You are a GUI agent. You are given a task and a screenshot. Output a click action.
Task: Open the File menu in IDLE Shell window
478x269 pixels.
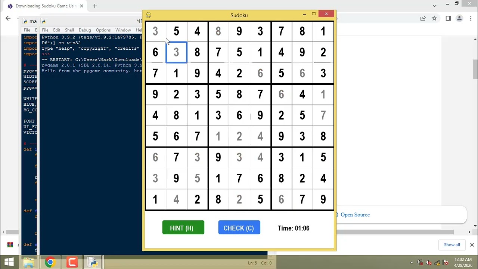click(x=45, y=30)
